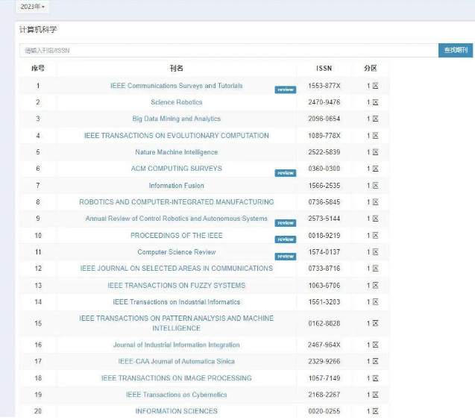Open IEEE Transactions on Industrial Informatics link

176,302
